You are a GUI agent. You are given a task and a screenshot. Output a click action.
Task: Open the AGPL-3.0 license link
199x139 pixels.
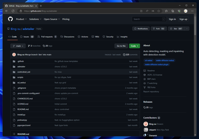(x=155, y=75)
